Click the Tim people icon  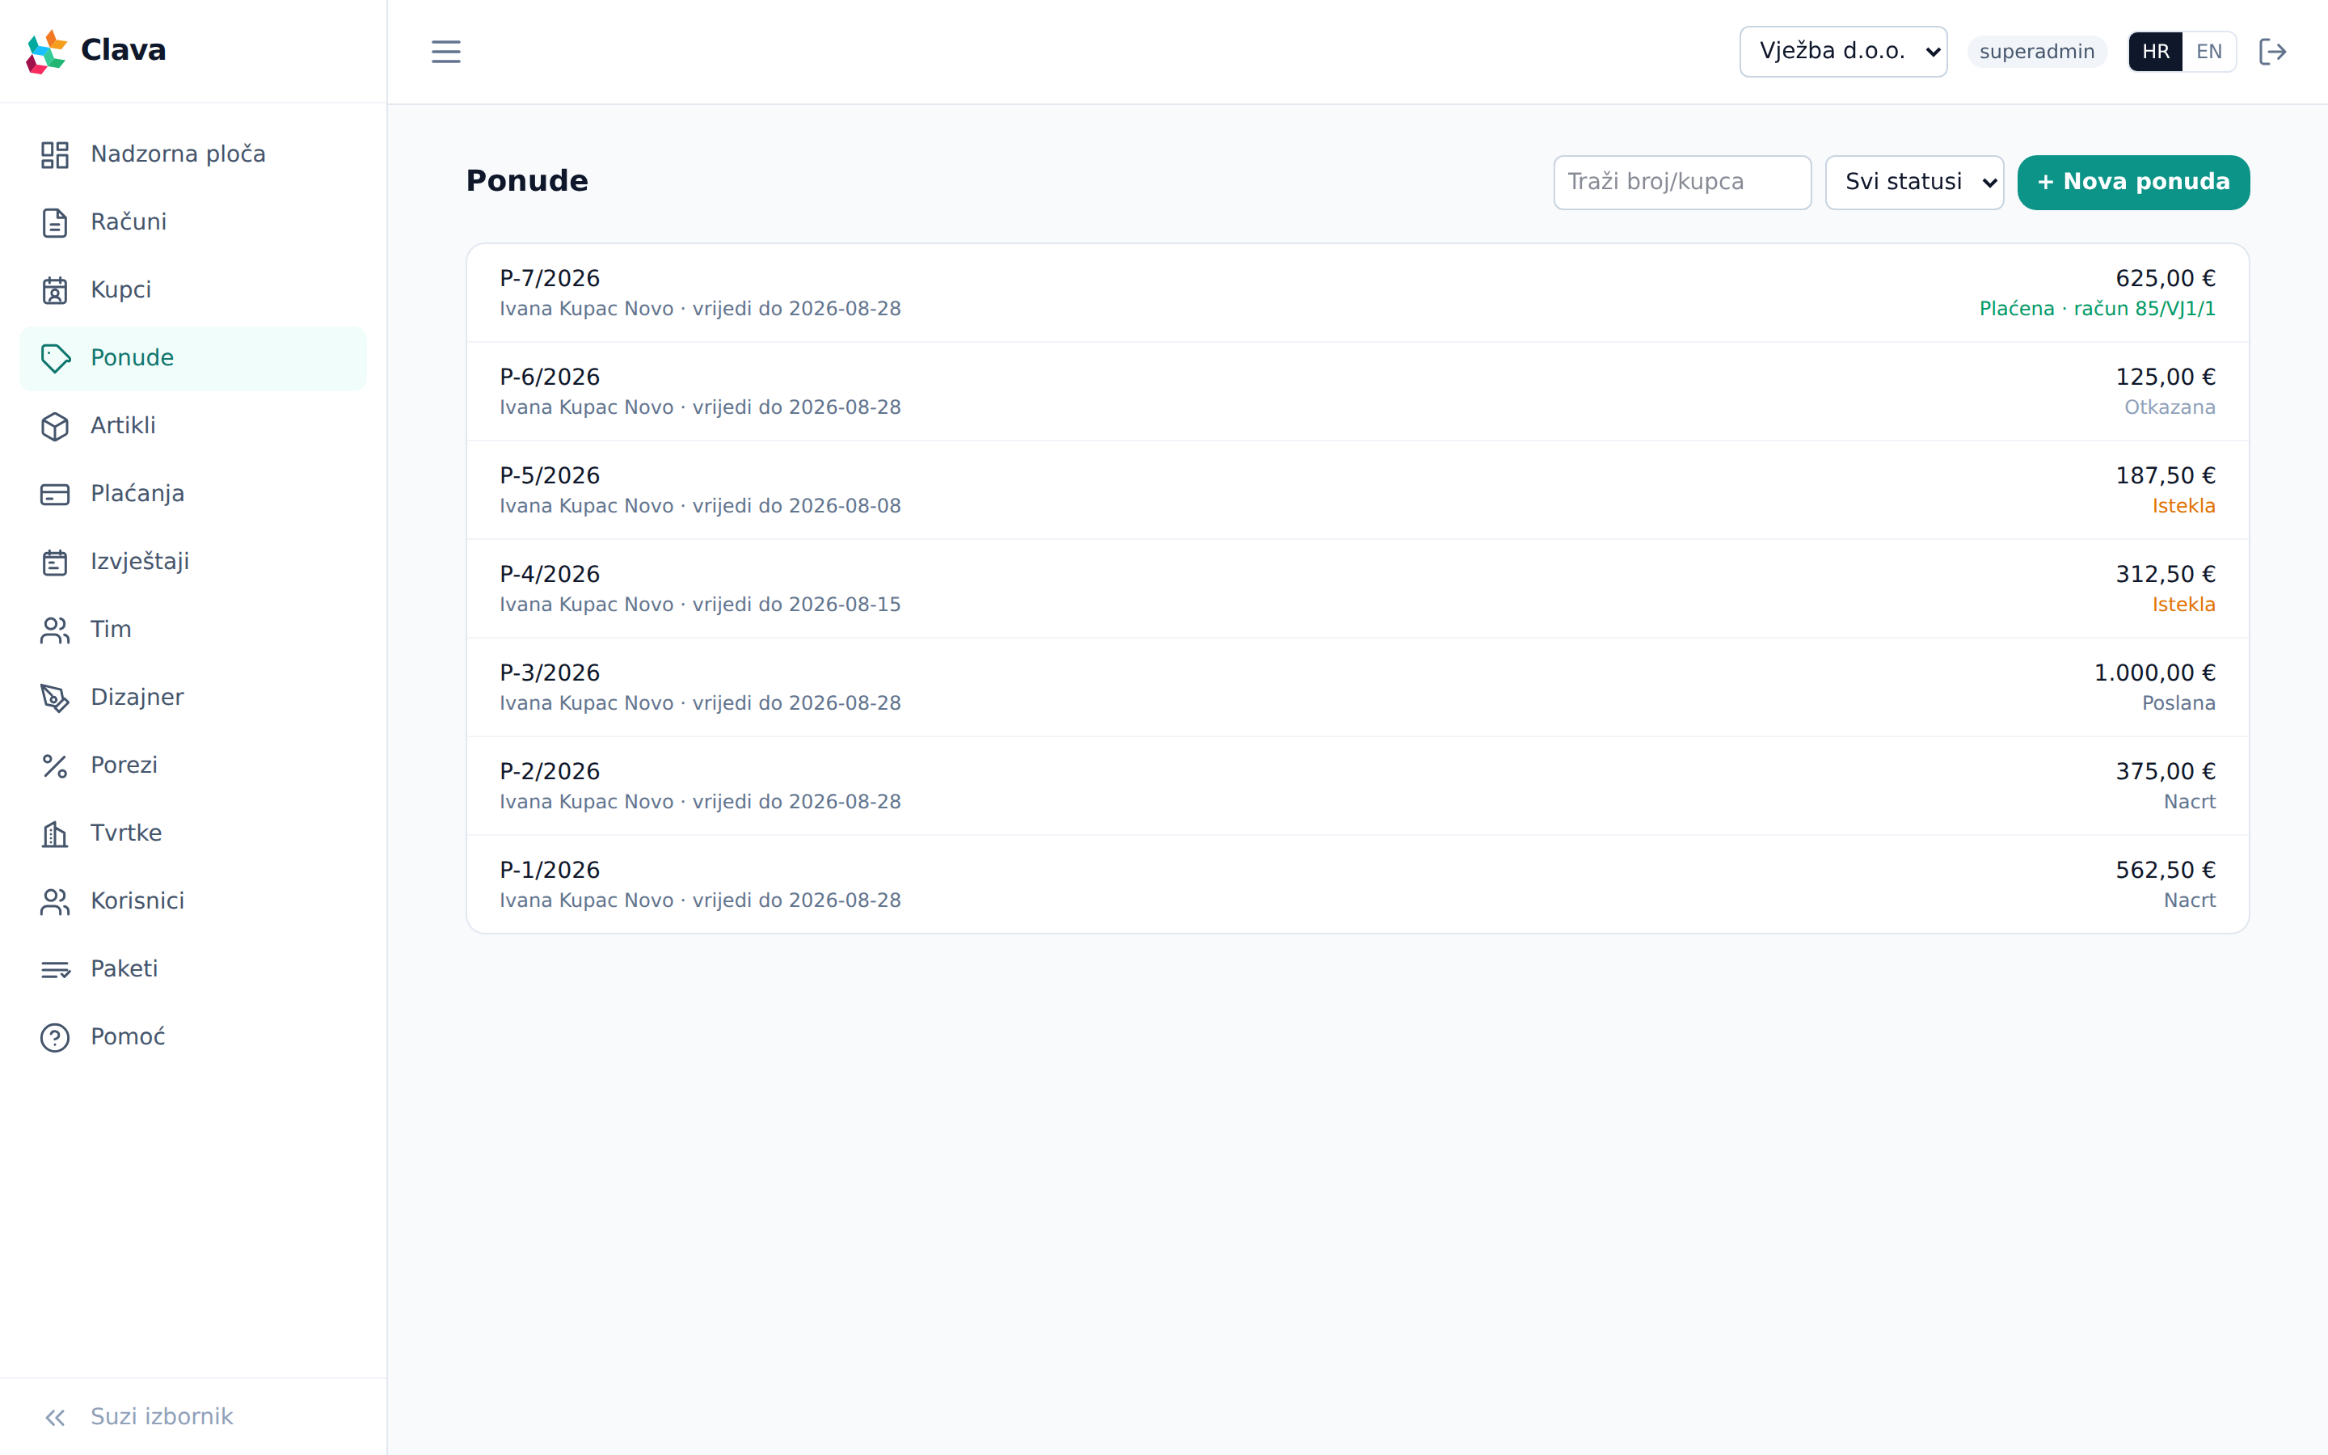tap(55, 630)
